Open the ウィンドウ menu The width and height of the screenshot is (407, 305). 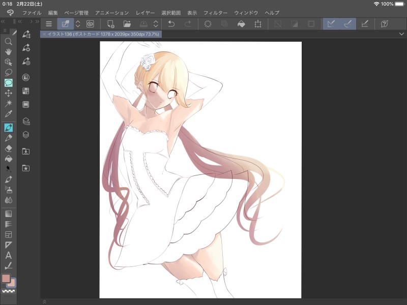pos(246,13)
